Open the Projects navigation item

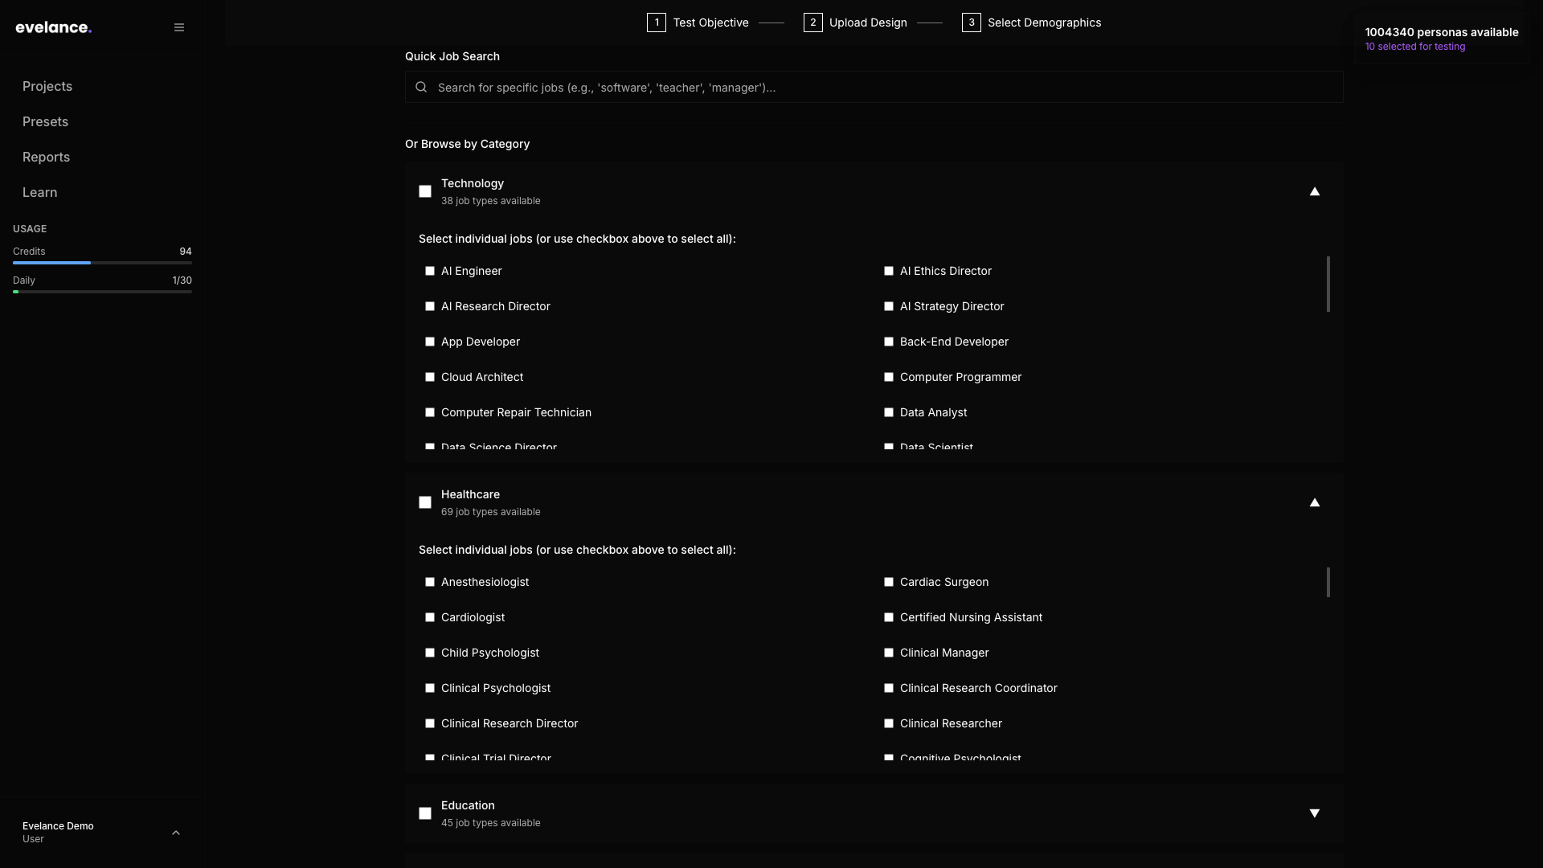[47, 86]
